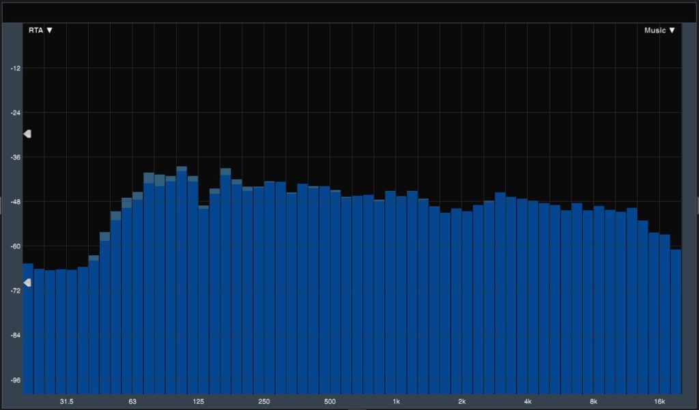Click the 31.5 Hz frequency axis label
The image size is (699, 410).
tap(66, 401)
